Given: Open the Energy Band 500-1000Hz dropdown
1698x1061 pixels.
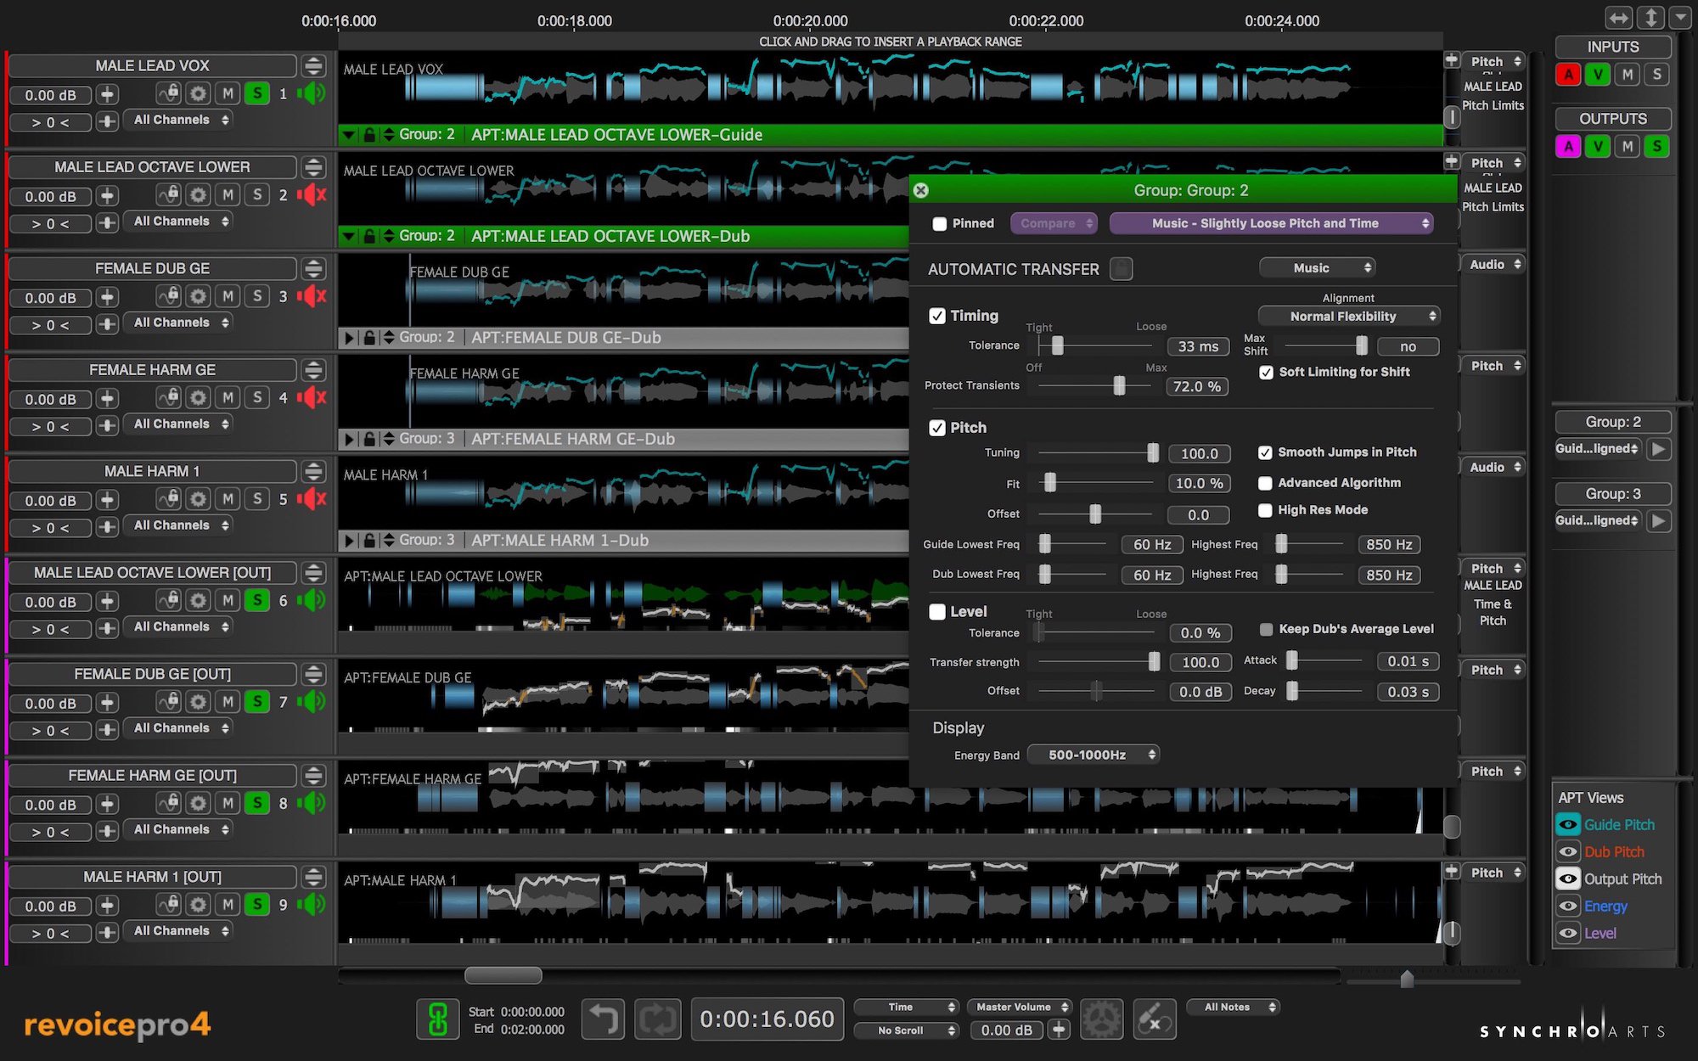Looking at the screenshot, I should pyautogui.click(x=1093, y=755).
